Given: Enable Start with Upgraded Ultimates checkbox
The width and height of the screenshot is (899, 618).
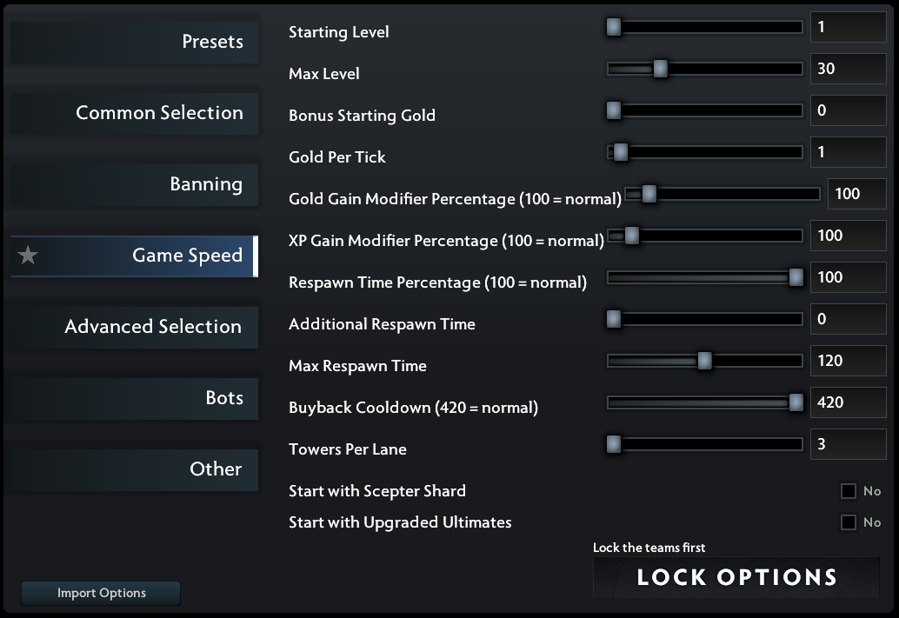Looking at the screenshot, I should pos(848,522).
